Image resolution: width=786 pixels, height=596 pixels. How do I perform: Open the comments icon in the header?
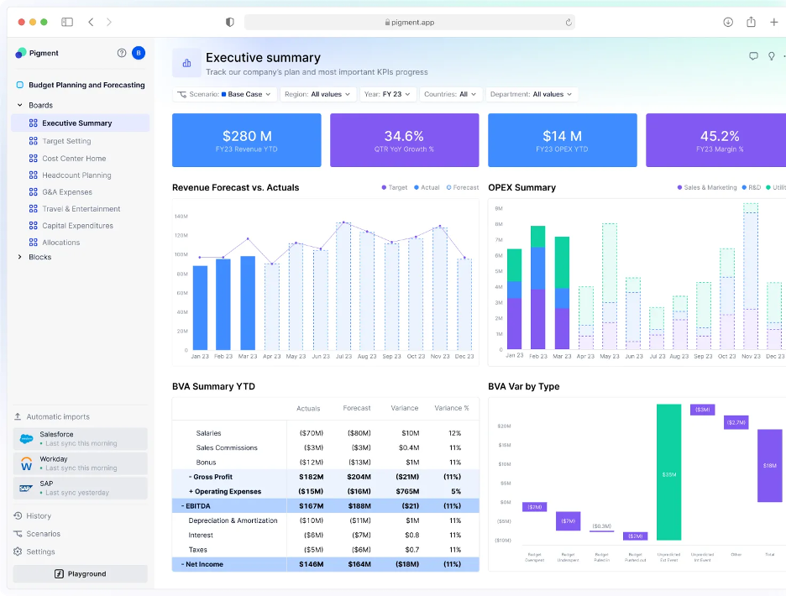click(753, 55)
